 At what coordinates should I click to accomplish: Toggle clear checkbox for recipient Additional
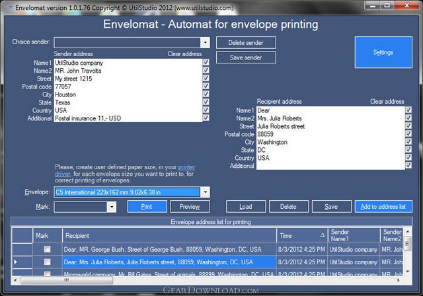408,165
